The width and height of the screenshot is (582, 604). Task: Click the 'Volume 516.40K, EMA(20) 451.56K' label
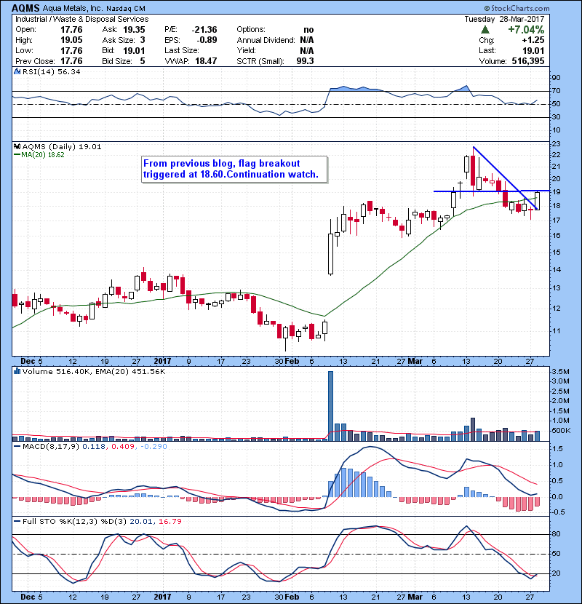pos(94,371)
